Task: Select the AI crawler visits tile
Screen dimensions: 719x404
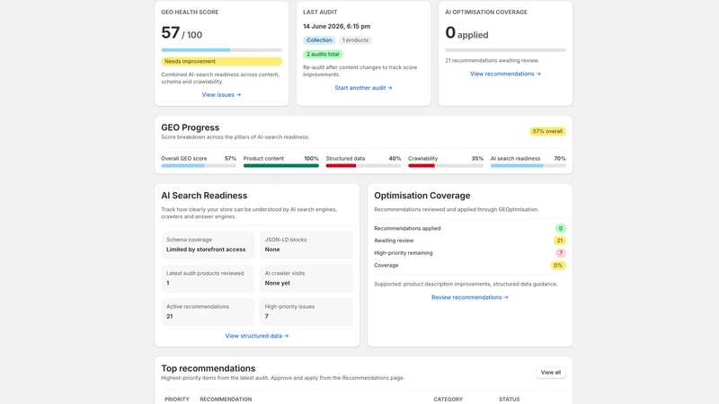Action: point(306,278)
